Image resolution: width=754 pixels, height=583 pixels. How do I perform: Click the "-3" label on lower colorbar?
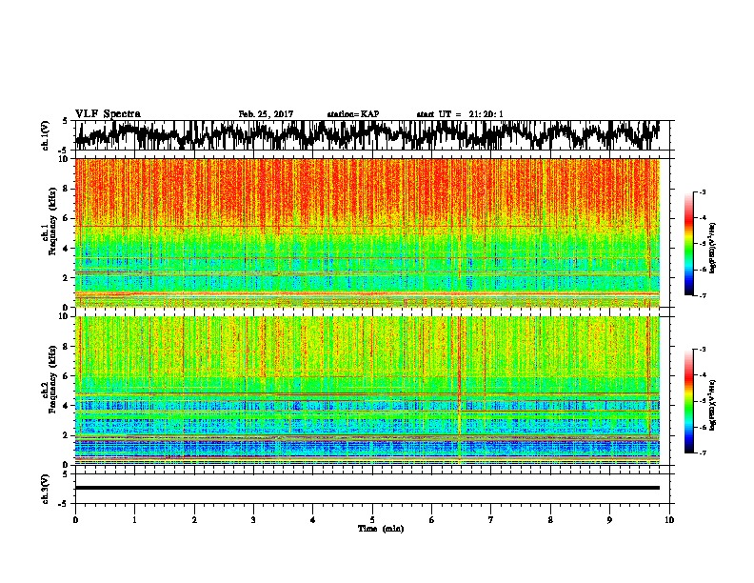pos(703,350)
